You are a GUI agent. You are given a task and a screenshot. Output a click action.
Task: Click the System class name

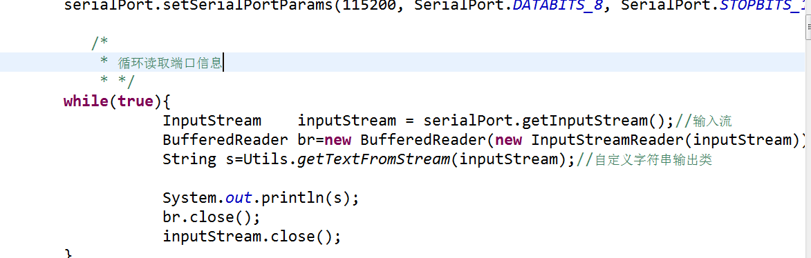click(189, 198)
